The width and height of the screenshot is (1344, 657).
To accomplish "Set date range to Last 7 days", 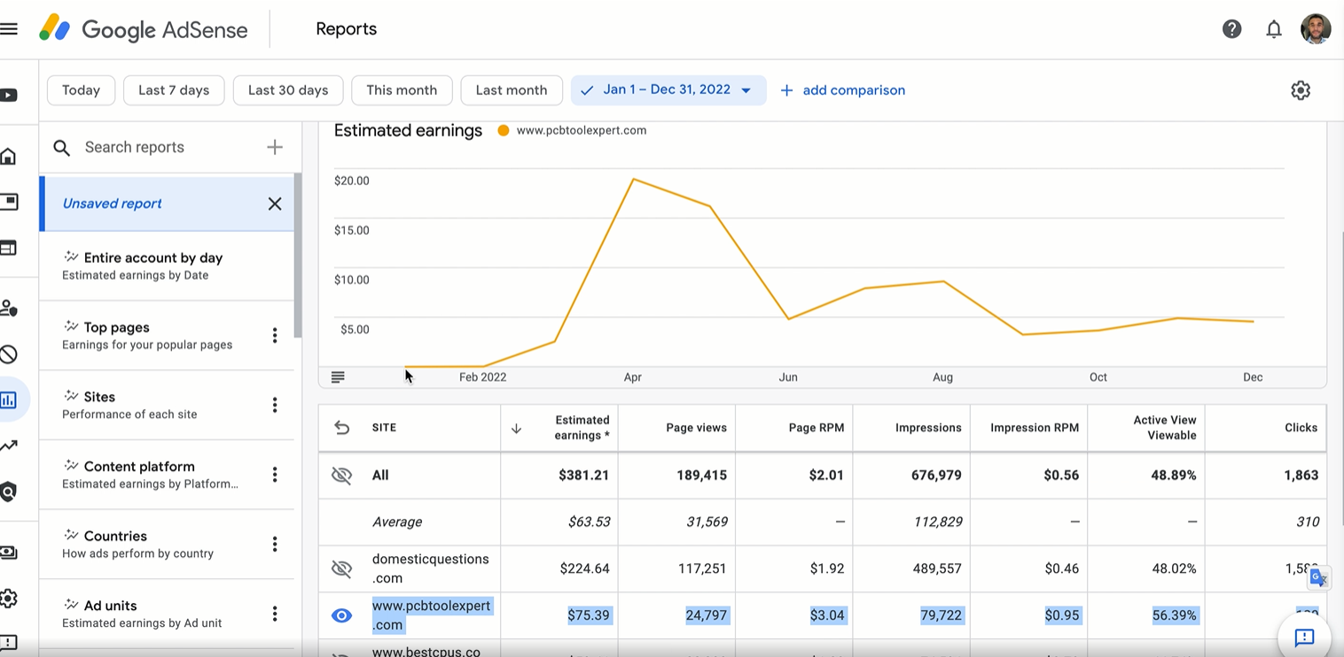I will tap(174, 90).
